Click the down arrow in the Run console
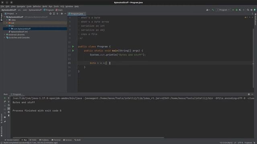The width and height of the screenshot is (257, 144). 9,102
